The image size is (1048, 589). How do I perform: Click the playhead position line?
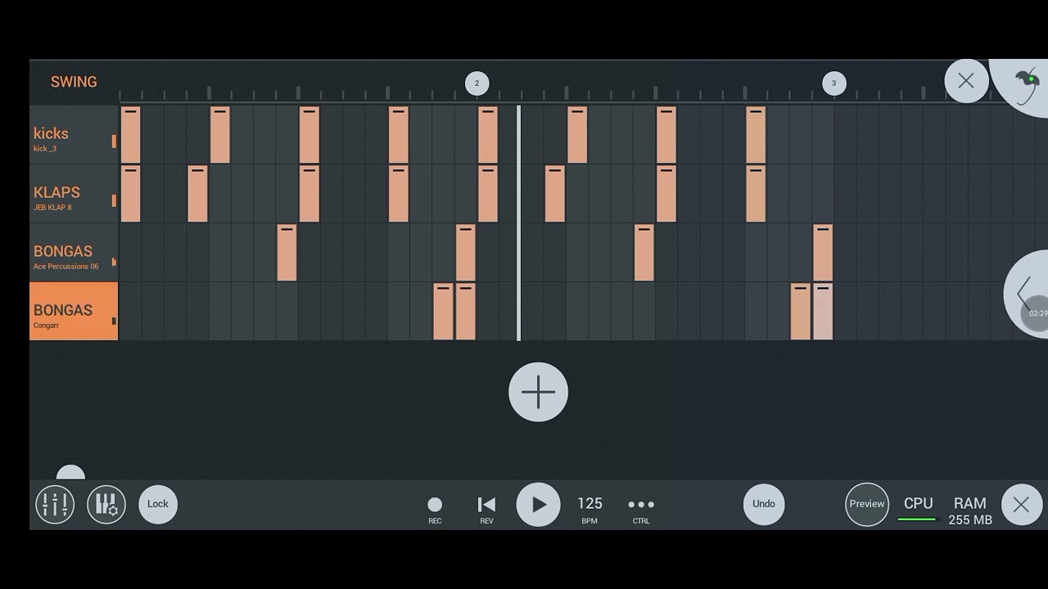[518, 223]
